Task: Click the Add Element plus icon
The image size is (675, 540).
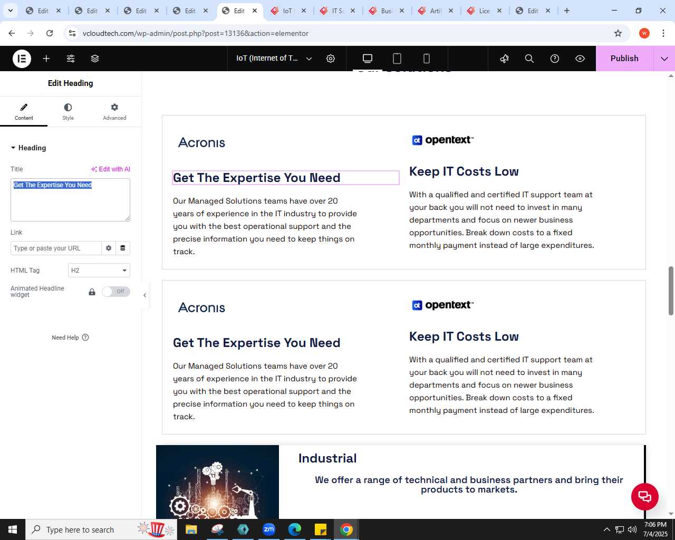Action: (46, 59)
